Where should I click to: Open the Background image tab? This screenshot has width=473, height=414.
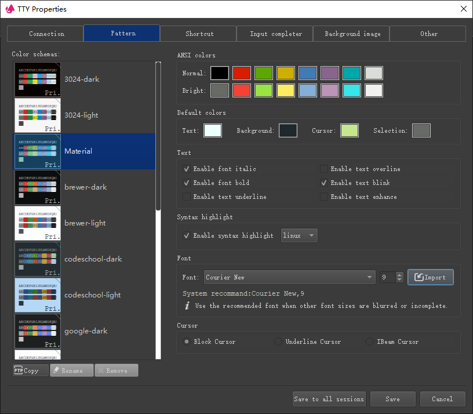(352, 34)
